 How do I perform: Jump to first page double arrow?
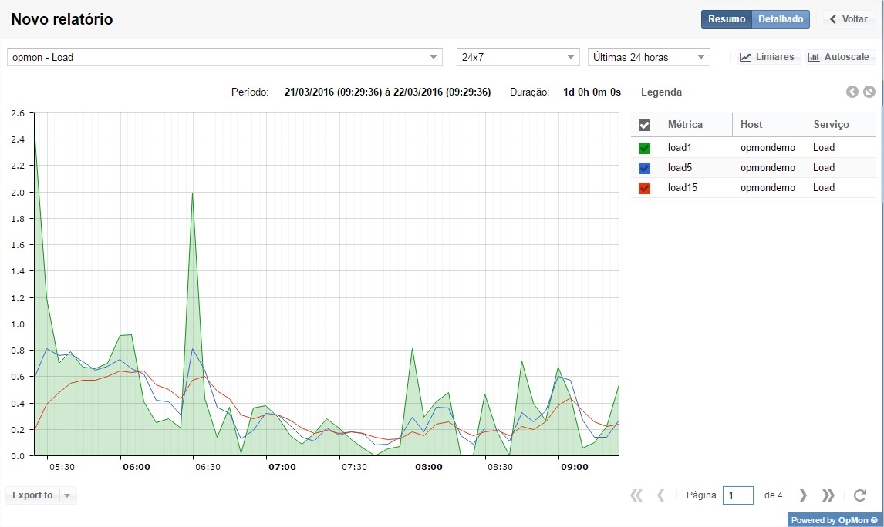(x=636, y=495)
